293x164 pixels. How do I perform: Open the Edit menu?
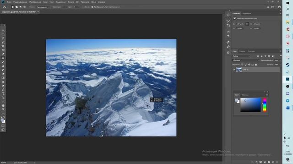coord(20,2)
